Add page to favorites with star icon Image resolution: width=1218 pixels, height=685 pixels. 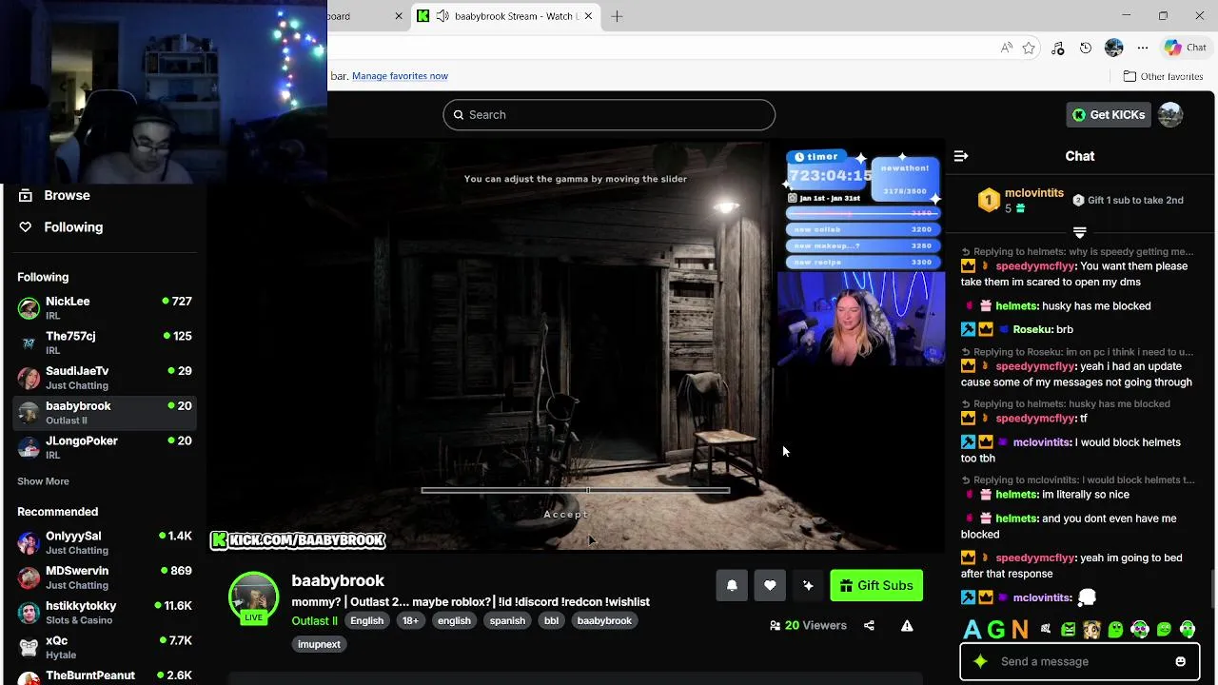1029,48
